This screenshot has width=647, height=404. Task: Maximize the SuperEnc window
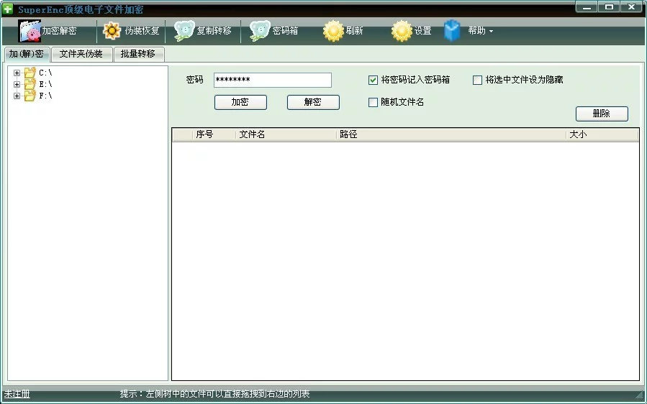(609, 6)
